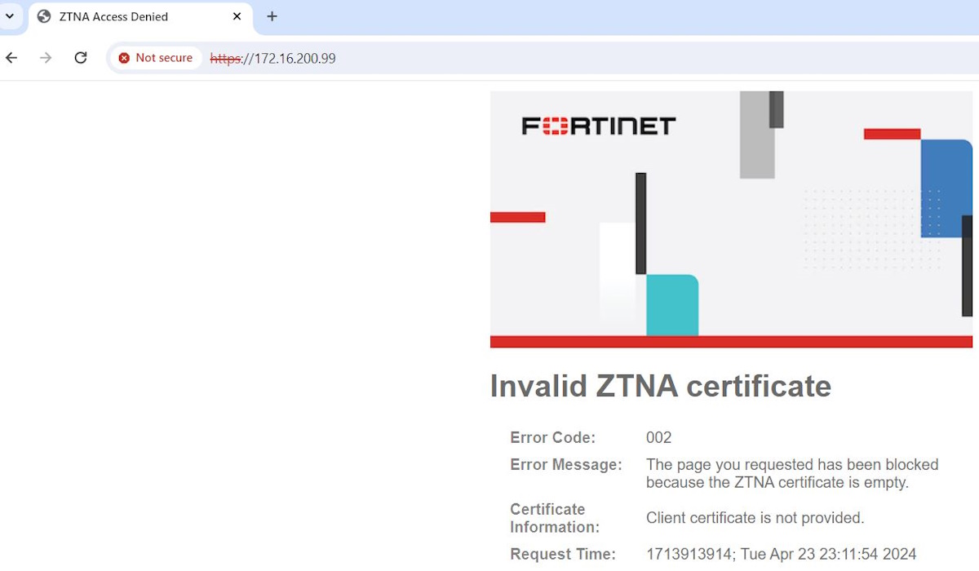Click the grayed-out forward navigation arrow

pyautogui.click(x=46, y=58)
